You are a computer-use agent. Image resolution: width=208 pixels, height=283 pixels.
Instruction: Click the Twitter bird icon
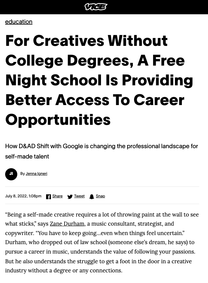(70, 197)
